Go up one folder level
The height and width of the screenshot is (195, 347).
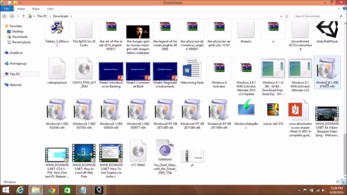click(23, 16)
